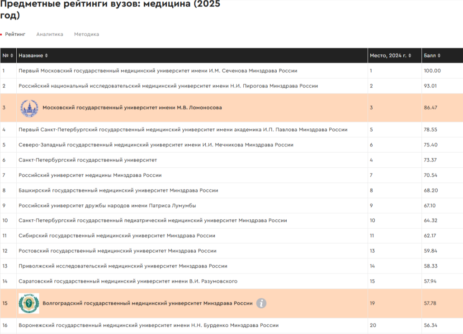Select score 58.33 cell
Viewport: 463px width, 334px height.
pyautogui.click(x=431, y=266)
